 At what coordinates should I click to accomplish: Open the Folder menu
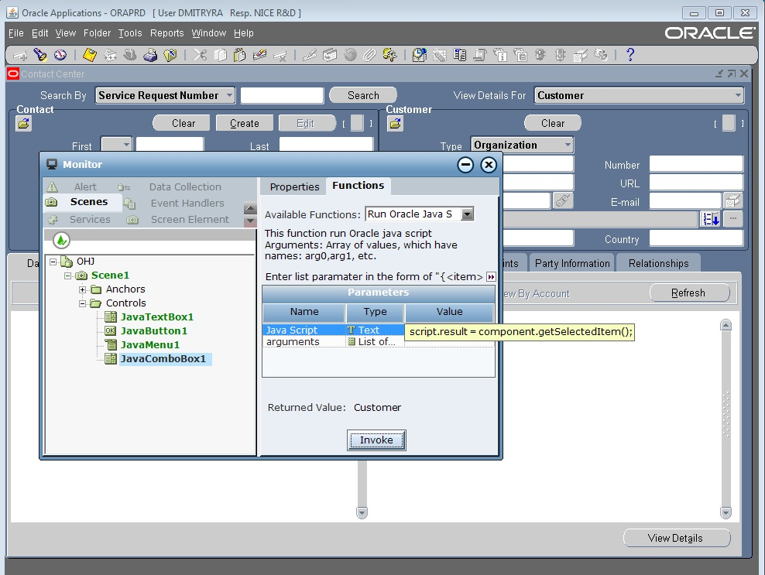97,33
